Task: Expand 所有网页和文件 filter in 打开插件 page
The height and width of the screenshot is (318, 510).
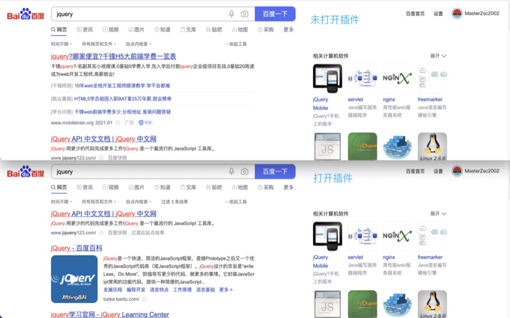Action: point(99,202)
